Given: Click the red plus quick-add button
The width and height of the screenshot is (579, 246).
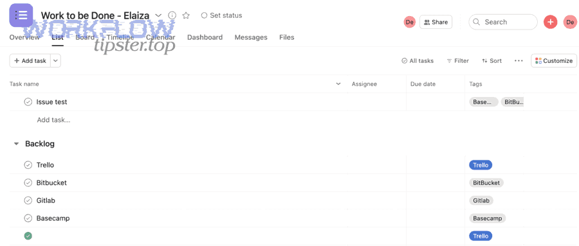Looking at the screenshot, I should pos(550,22).
